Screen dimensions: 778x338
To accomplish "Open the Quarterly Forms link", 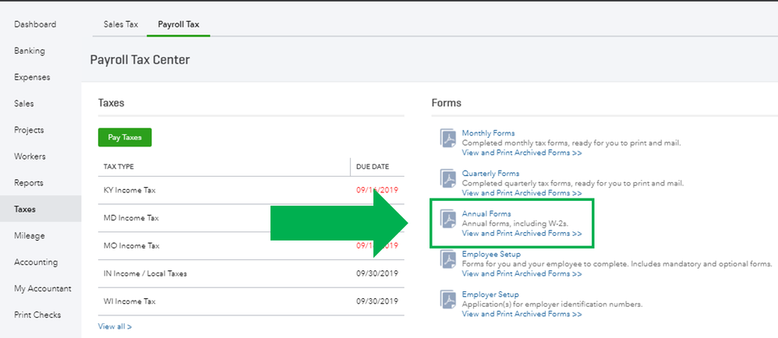I will [490, 174].
